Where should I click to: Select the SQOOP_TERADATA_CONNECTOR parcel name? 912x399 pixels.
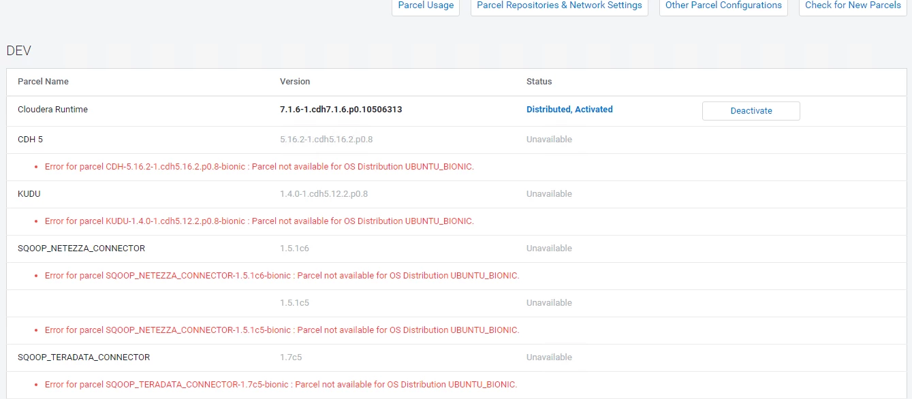pyautogui.click(x=84, y=357)
